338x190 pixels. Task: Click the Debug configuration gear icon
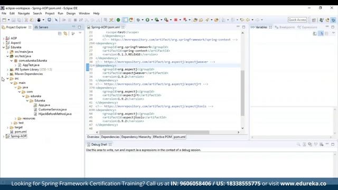(138, 20)
